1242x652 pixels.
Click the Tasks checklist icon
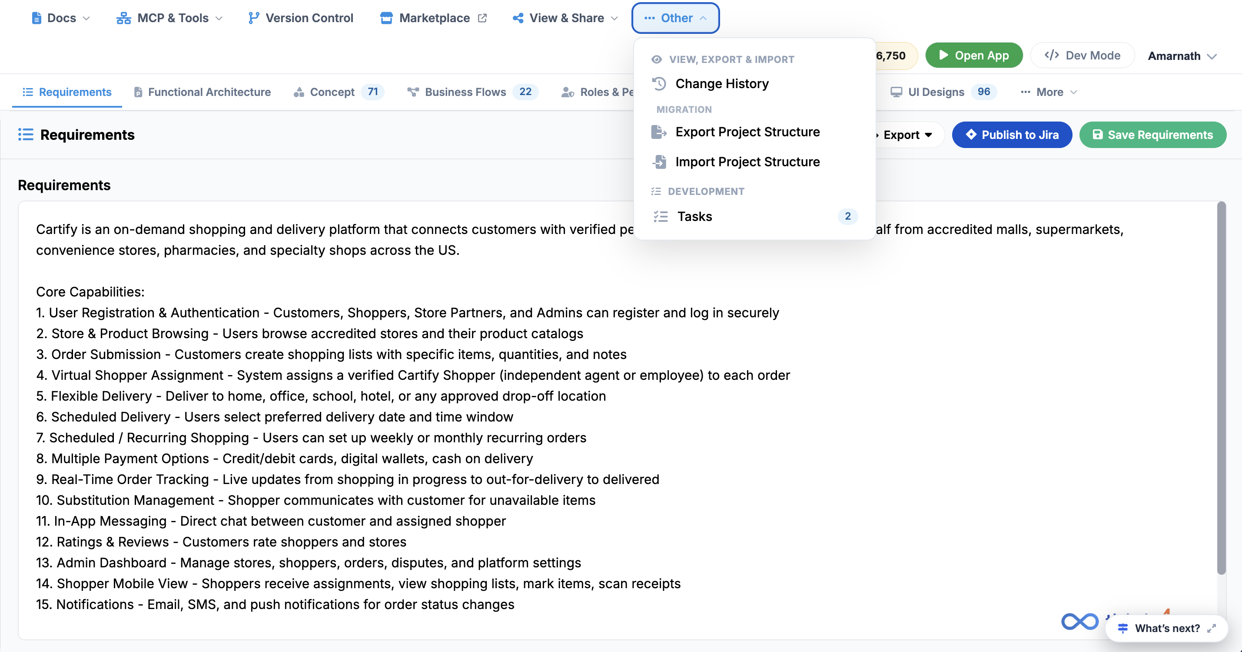(x=661, y=216)
